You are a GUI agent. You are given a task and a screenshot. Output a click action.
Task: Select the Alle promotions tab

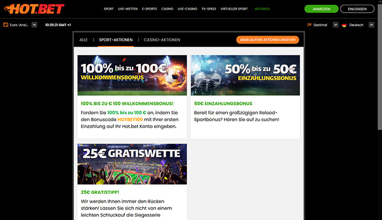83,40
